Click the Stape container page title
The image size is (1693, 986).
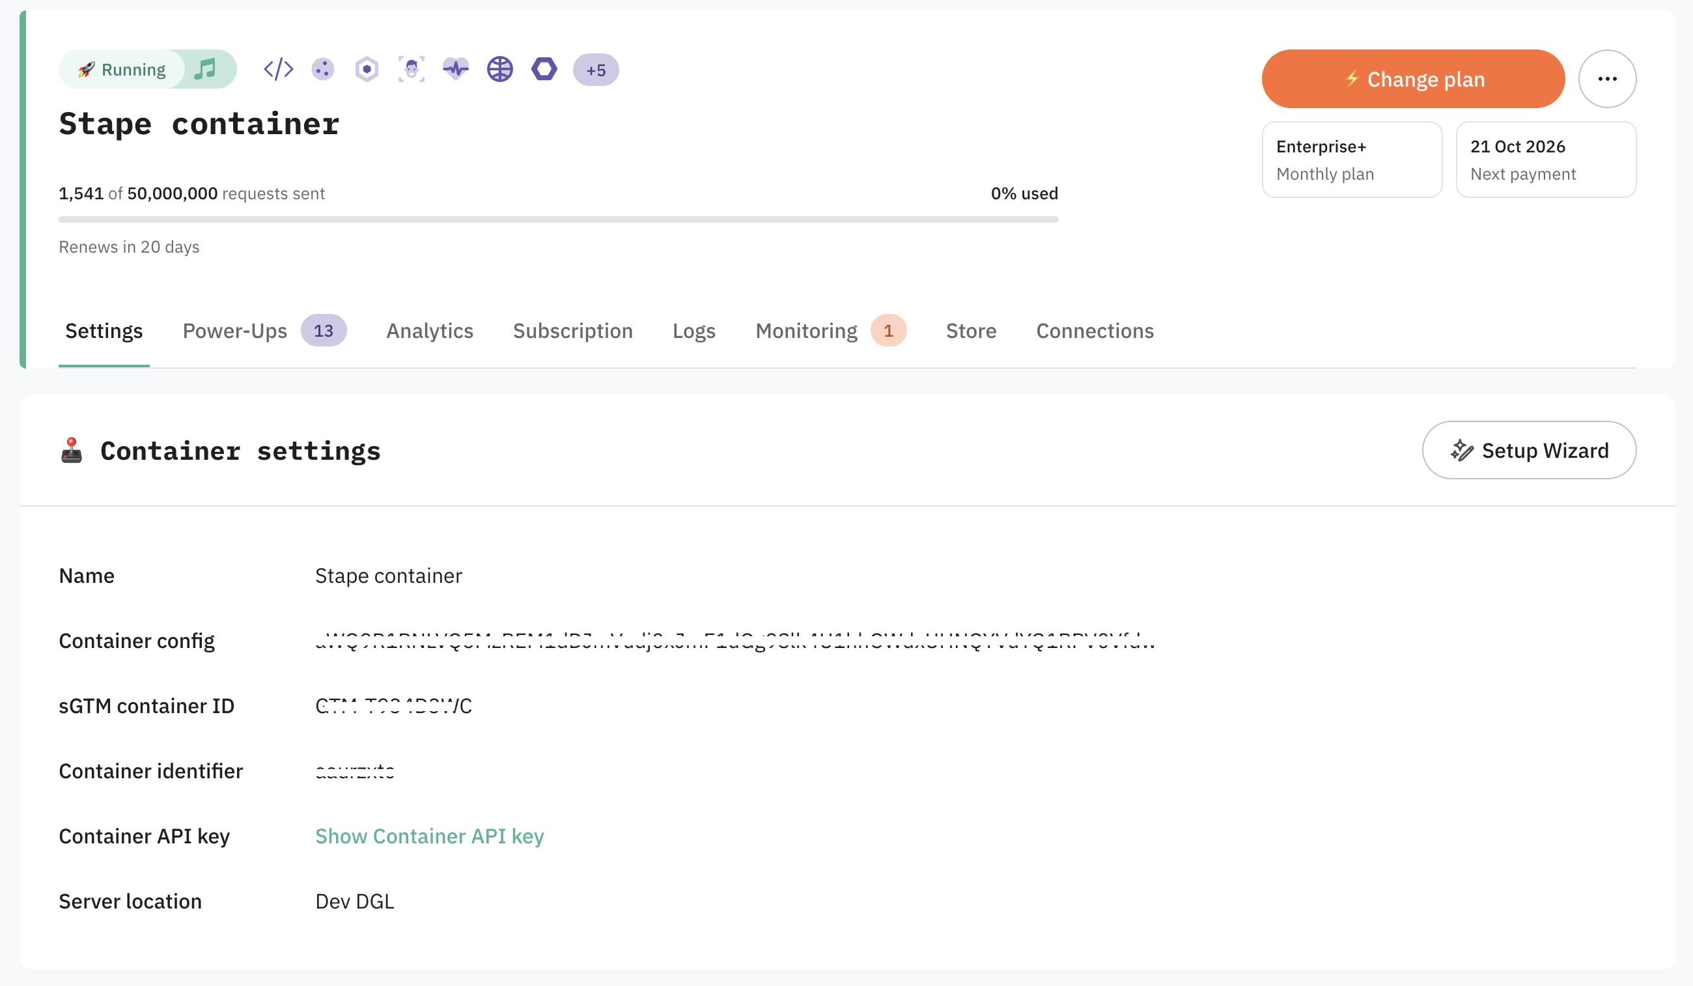click(199, 124)
